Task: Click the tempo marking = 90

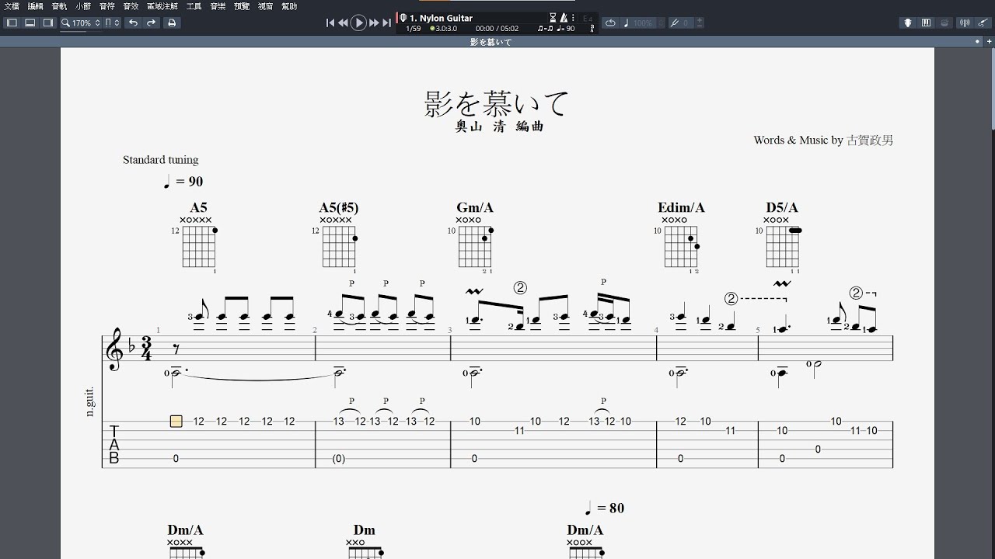Action: pyautogui.click(x=183, y=182)
